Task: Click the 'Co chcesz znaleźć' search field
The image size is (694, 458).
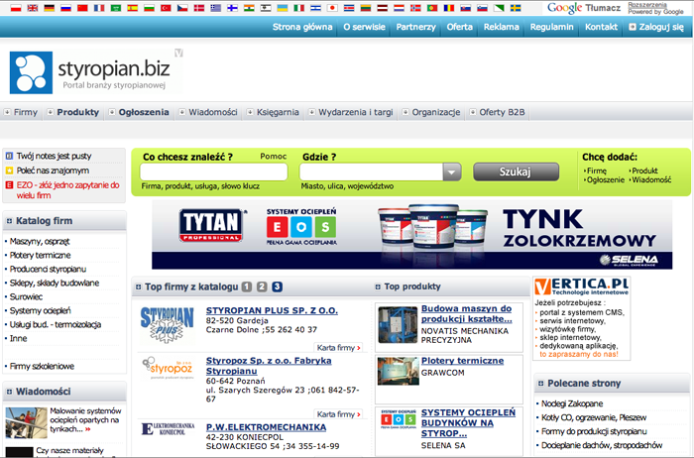Action: [214, 172]
